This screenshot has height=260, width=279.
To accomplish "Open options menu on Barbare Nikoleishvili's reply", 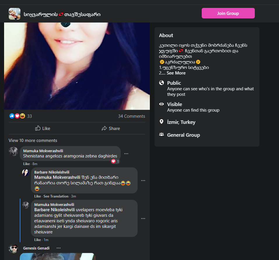I will click(143, 180).
